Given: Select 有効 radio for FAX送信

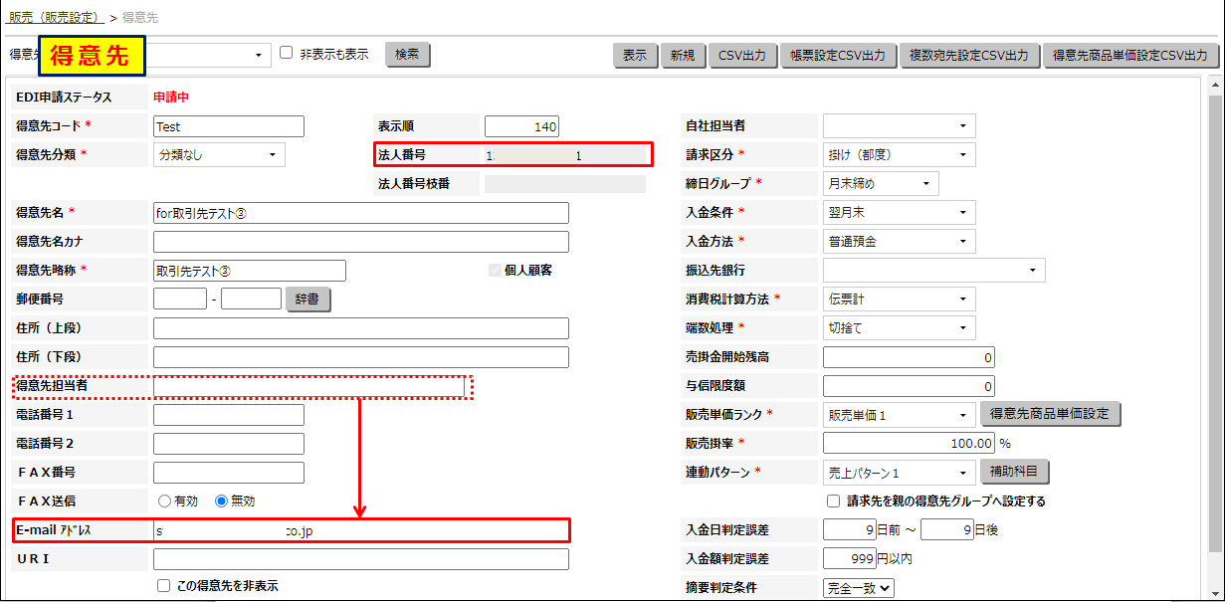Looking at the screenshot, I should 164,502.
